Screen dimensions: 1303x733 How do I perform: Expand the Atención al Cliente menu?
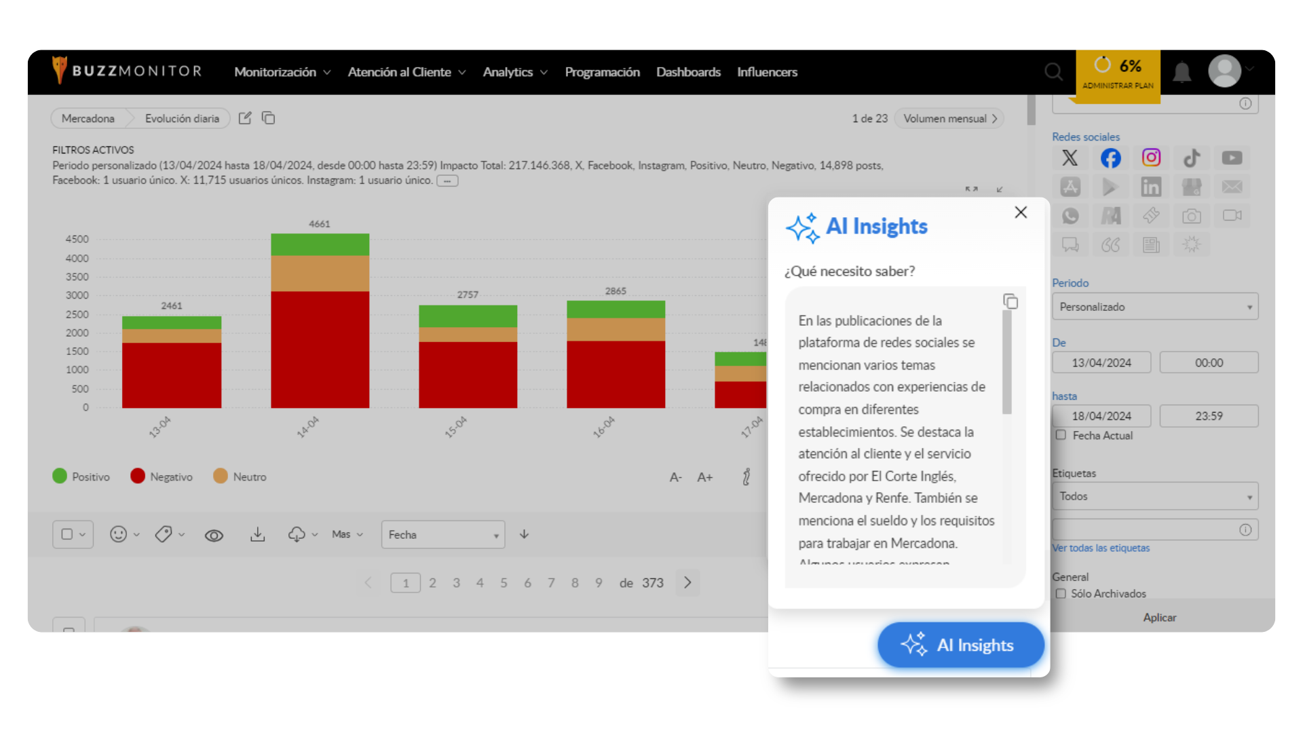click(407, 72)
